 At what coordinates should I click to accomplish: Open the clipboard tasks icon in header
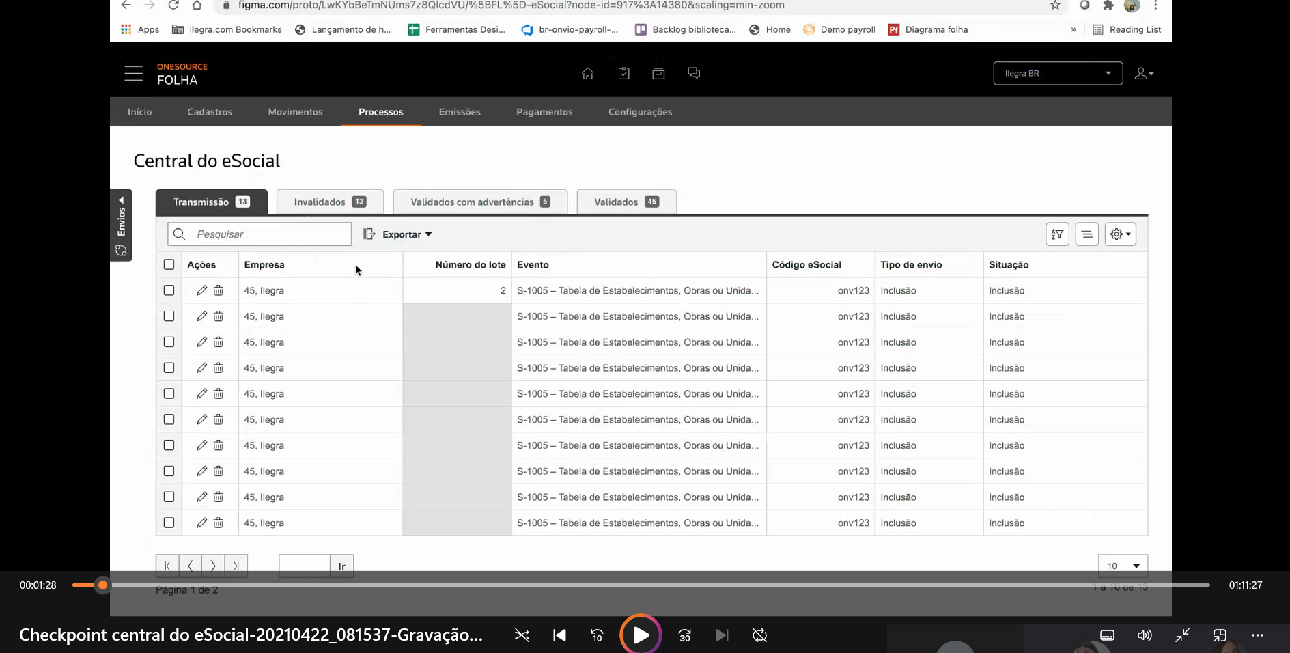coord(623,73)
